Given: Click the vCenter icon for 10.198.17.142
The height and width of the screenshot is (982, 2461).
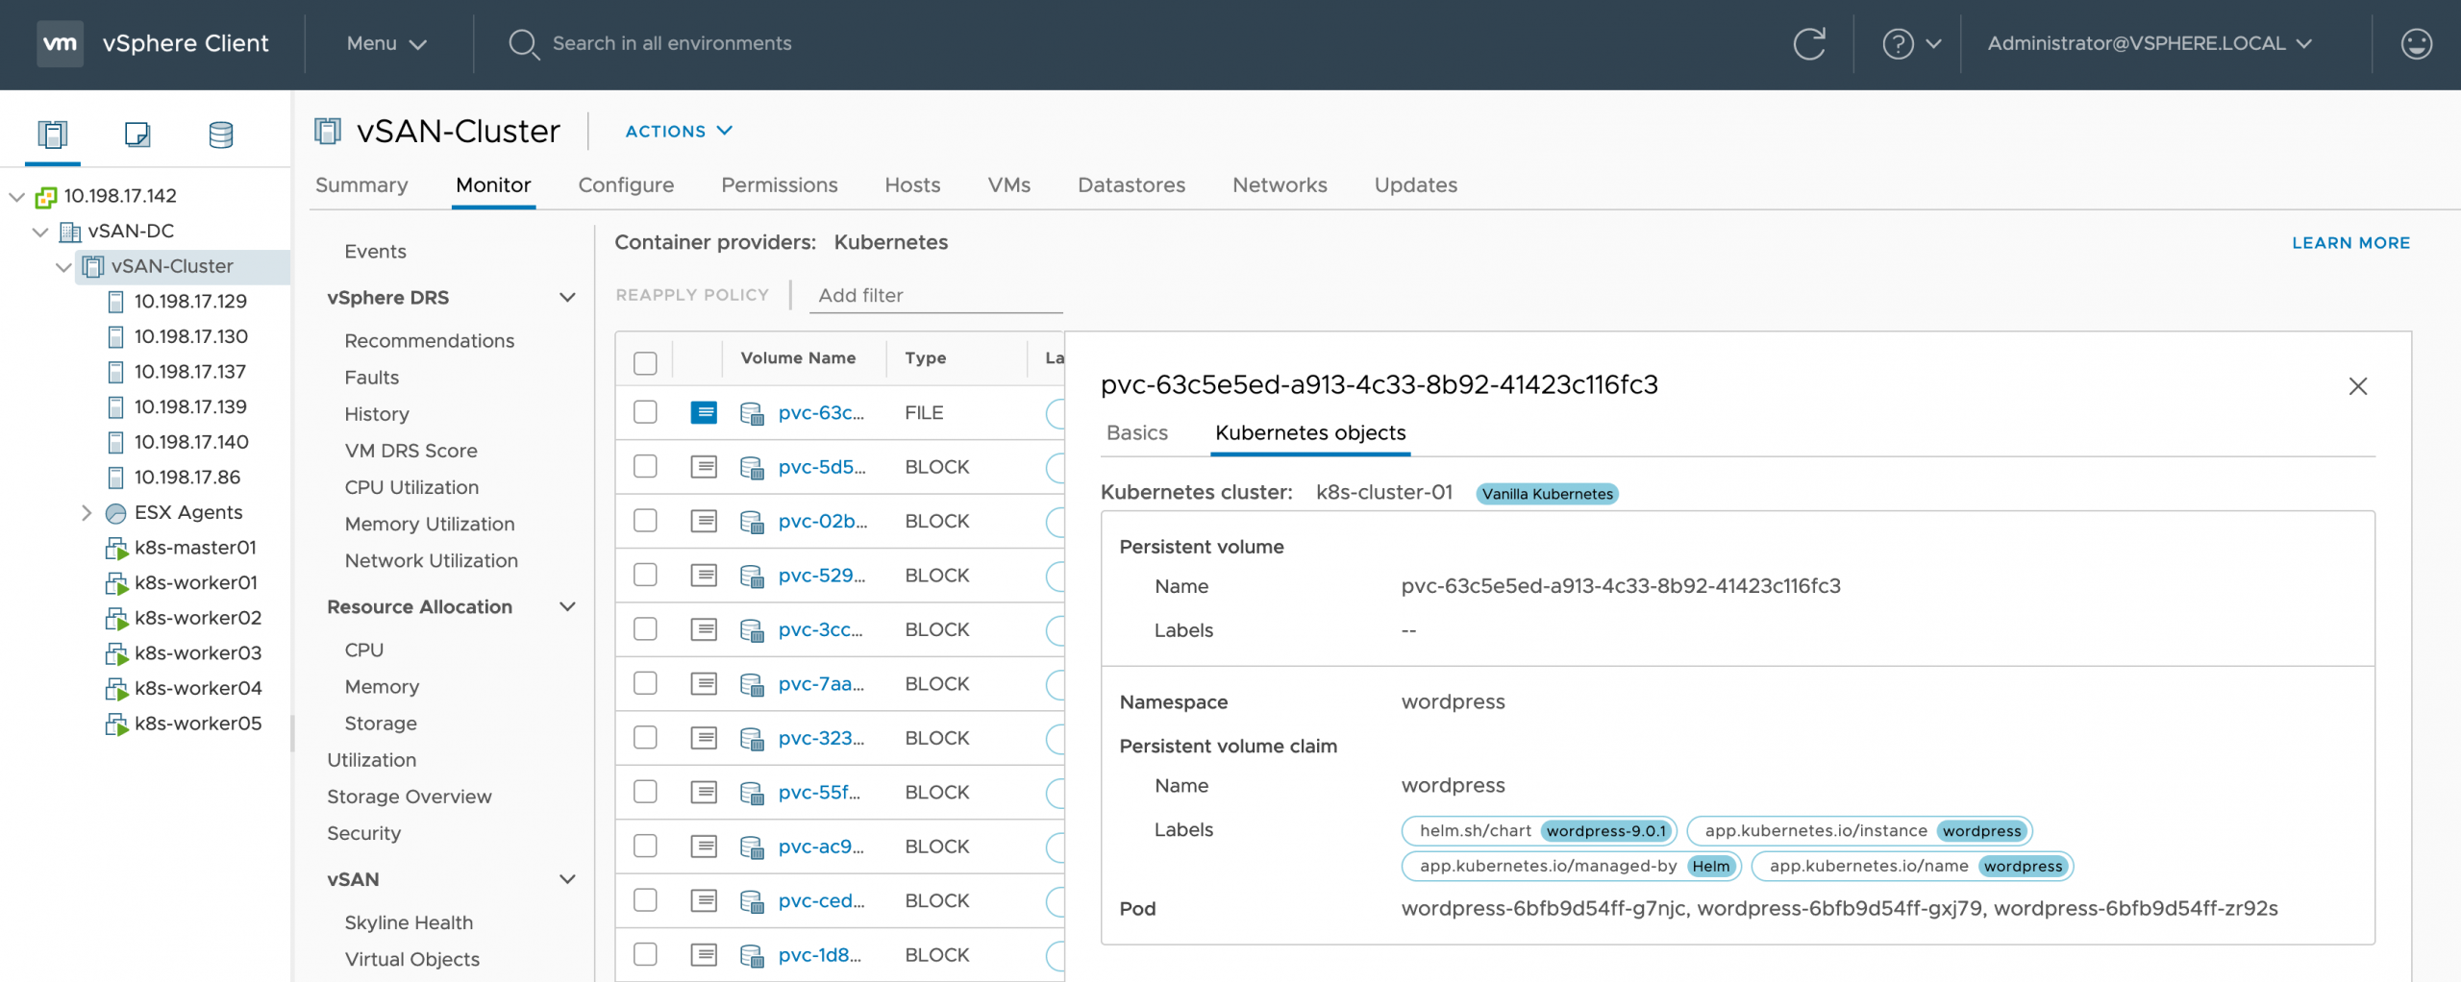Looking at the screenshot, I should 46,197.
